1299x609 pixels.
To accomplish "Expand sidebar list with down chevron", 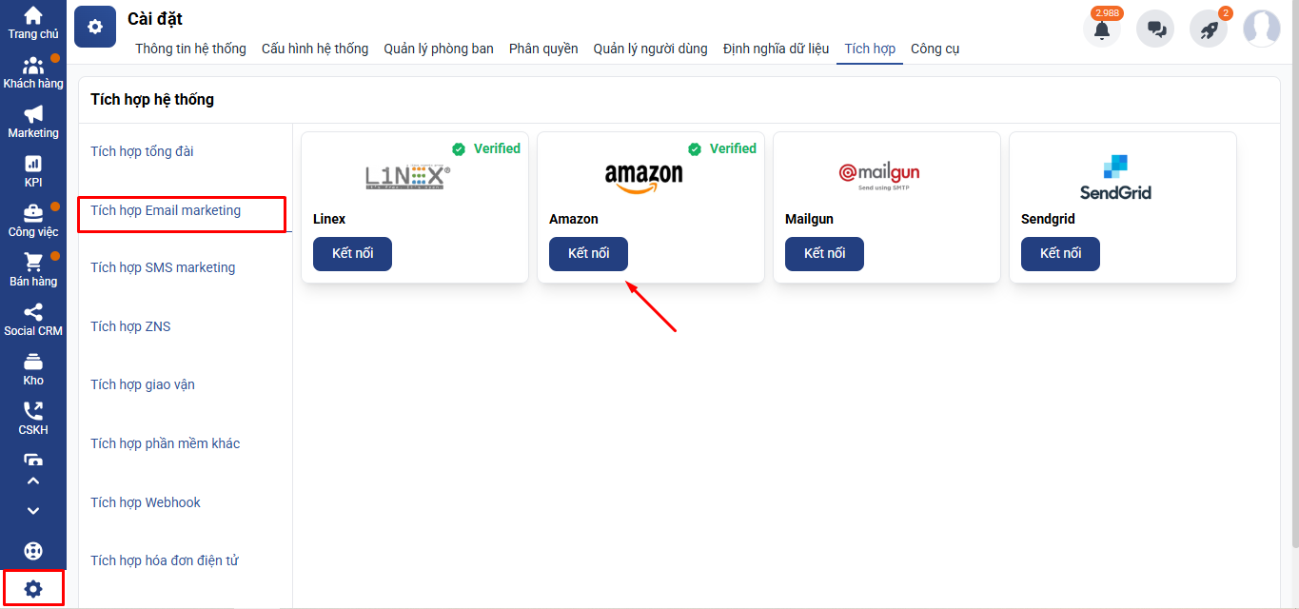I will [33, 511].
